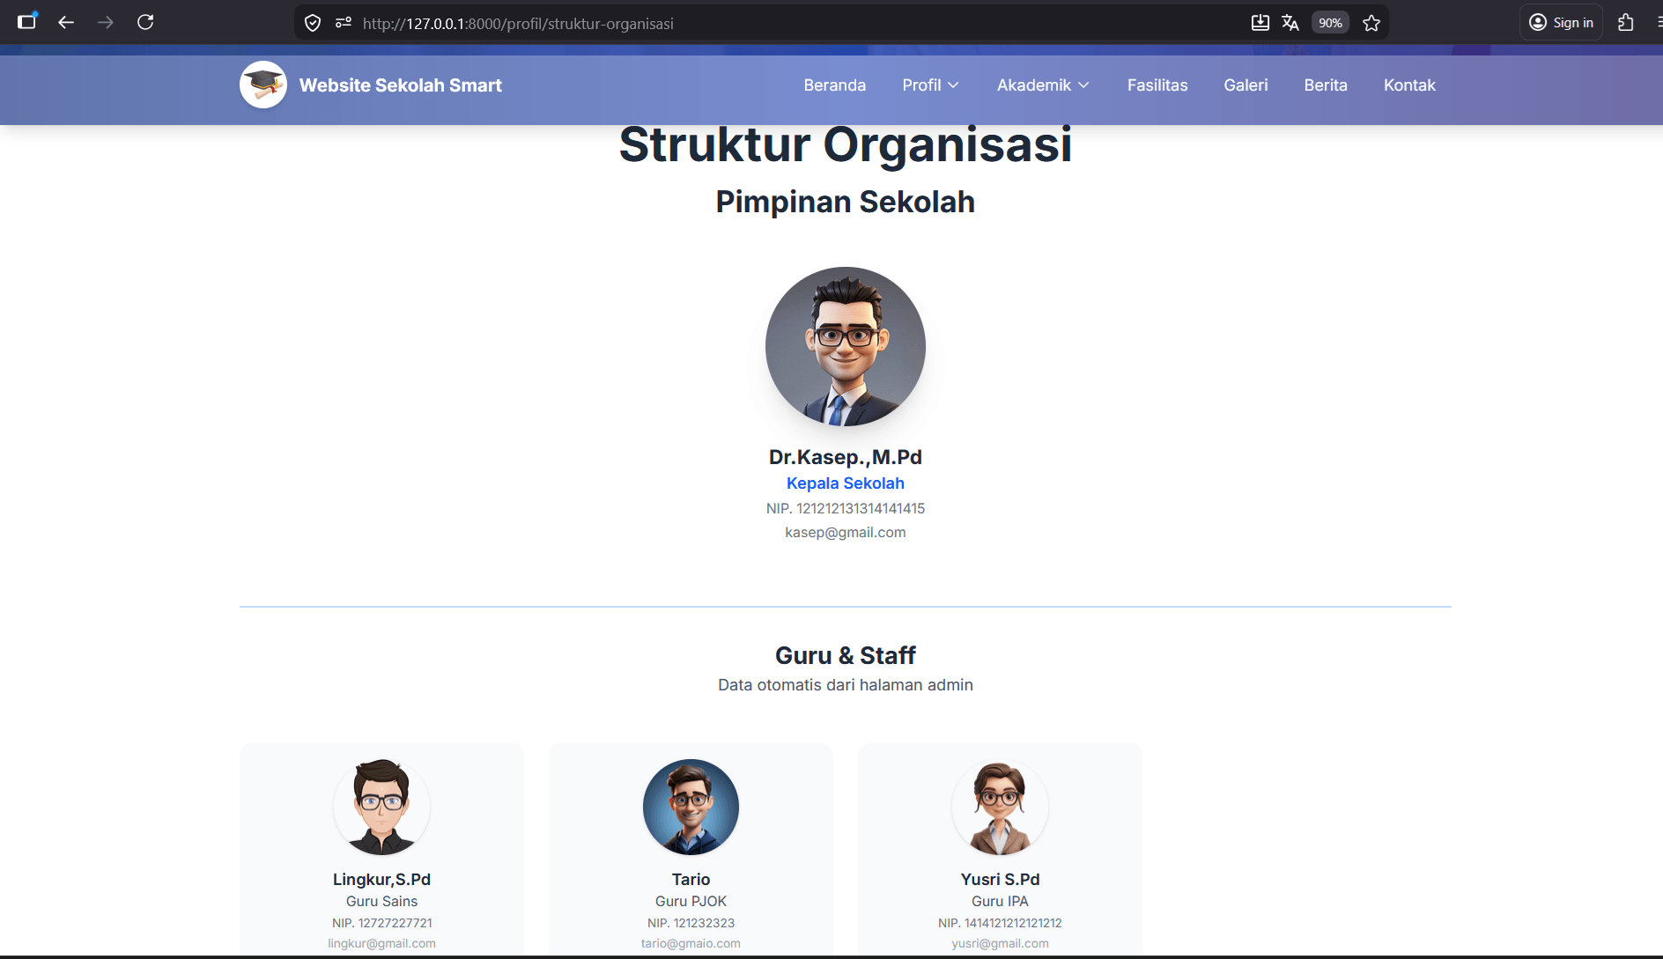Click Yusri S.Pd's avatar photo

coord(1001,807)
